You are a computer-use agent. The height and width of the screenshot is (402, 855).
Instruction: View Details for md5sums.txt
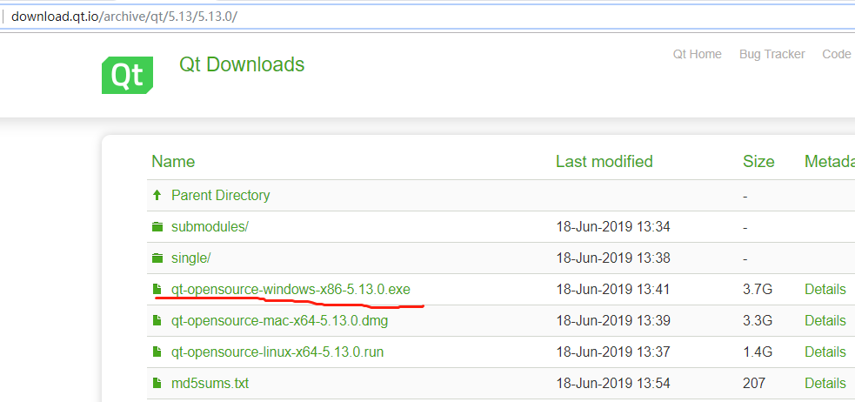(825, 384)
